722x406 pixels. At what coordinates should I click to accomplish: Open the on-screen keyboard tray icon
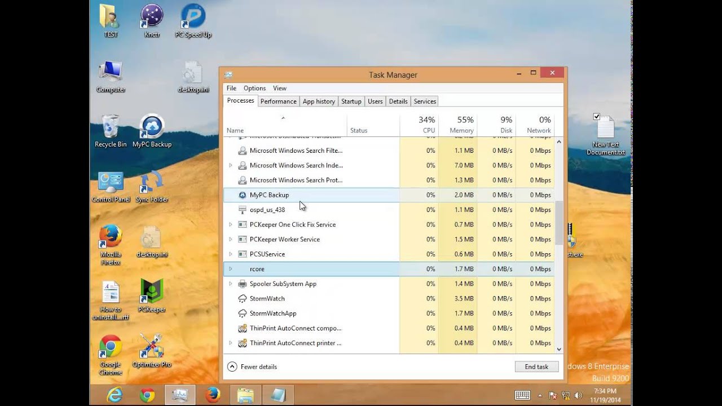(522, 395)
